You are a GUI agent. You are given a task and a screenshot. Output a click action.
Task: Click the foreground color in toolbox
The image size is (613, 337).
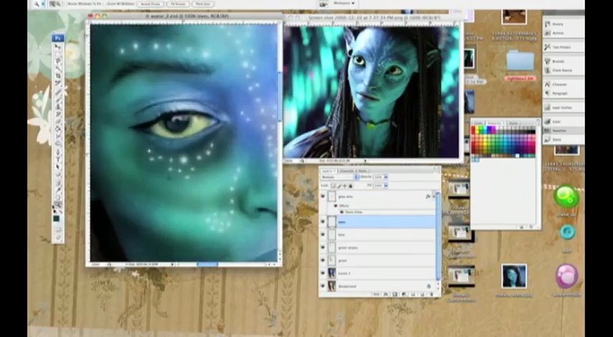tap(56, 218)
